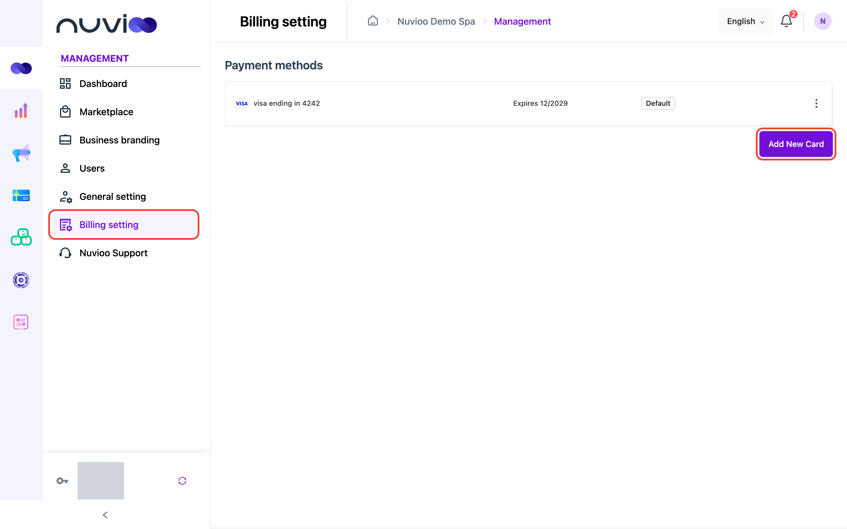Click the purple refresh sync icon
Image resolution: width=847 pixels, height=529 pixels.
182,481
